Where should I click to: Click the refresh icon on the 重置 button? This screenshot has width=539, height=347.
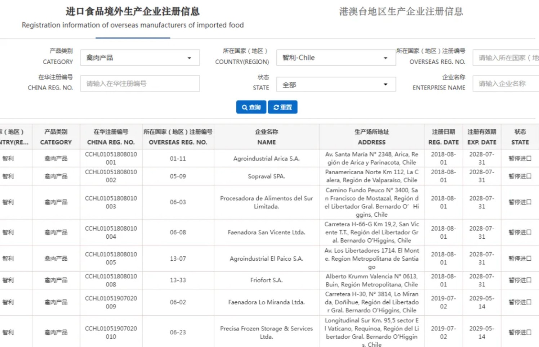point(276,107)
